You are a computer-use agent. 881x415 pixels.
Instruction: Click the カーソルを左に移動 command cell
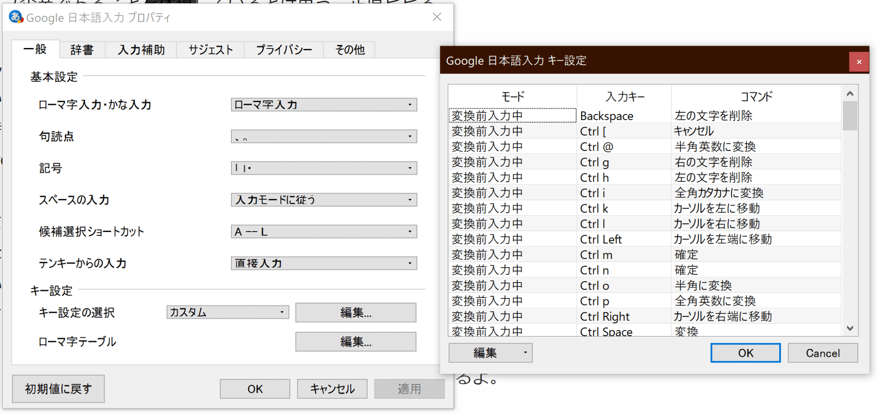coord(756,208)
